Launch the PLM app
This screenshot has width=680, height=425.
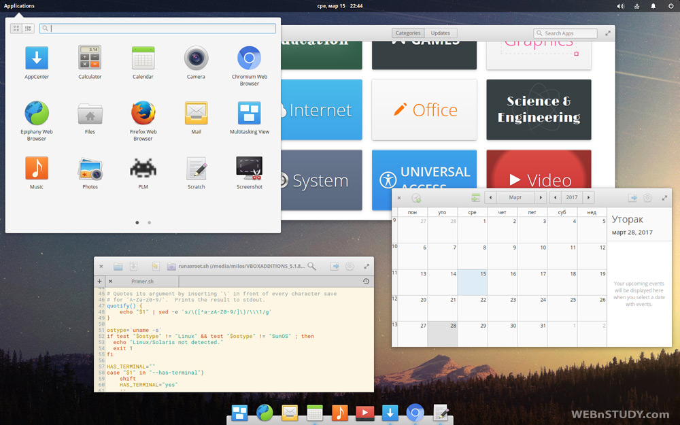pos(143,168)
